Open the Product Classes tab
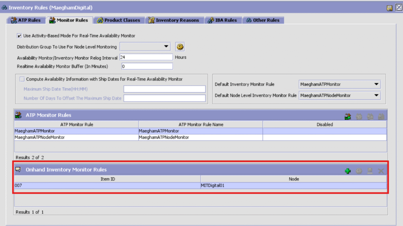403x226 pixels. click(x=118, y=20)
